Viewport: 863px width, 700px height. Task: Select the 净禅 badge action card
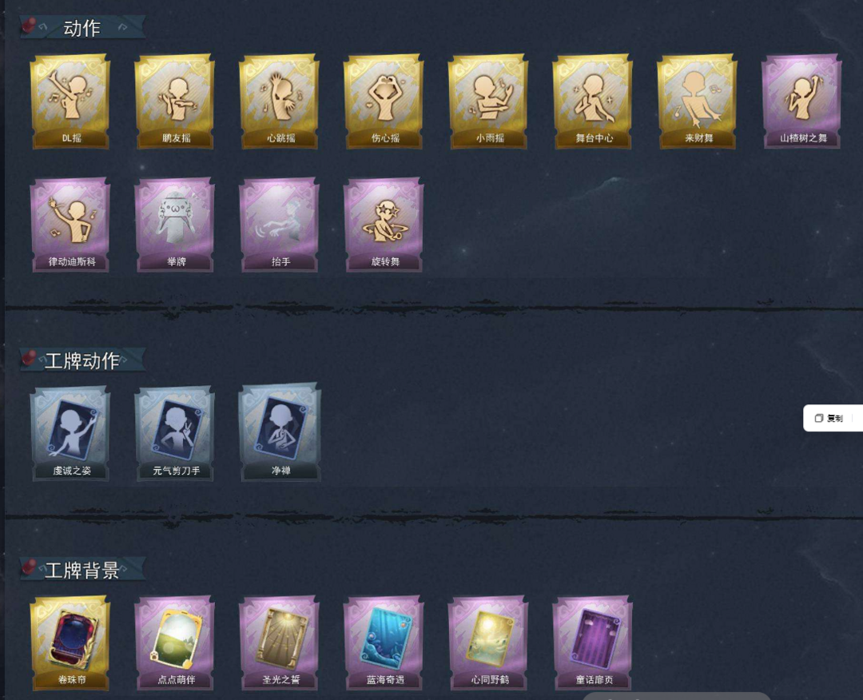click(x=280, y=433)
